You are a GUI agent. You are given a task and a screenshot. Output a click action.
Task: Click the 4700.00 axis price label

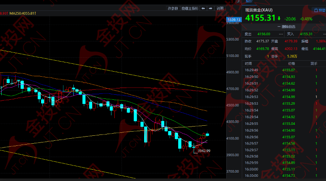point(233,89)
